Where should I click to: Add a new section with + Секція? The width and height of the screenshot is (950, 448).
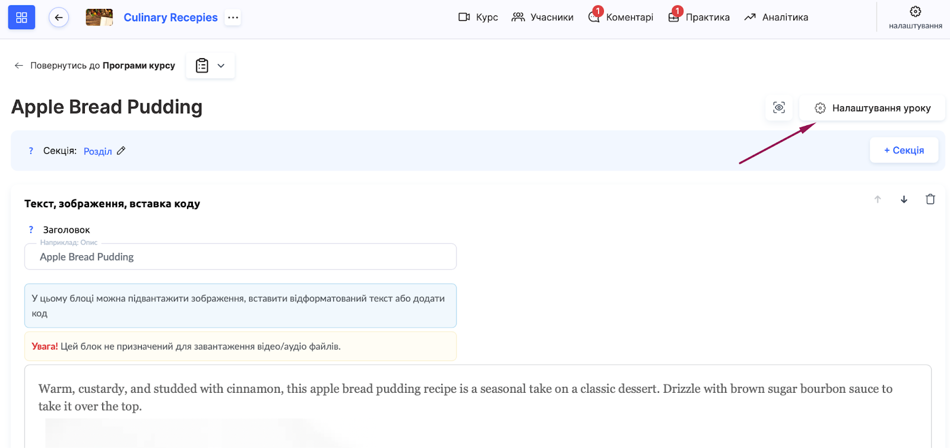(904, 150)
